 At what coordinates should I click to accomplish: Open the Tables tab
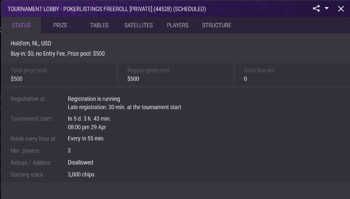tap(99, 25)
